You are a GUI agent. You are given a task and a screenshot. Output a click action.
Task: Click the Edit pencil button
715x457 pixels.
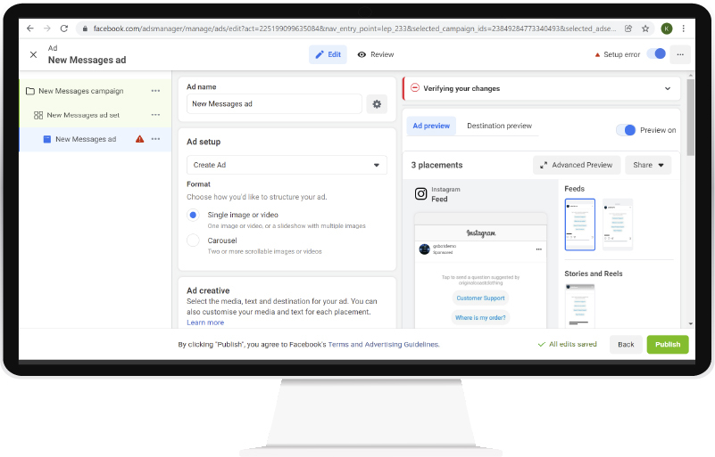[328, 54]
